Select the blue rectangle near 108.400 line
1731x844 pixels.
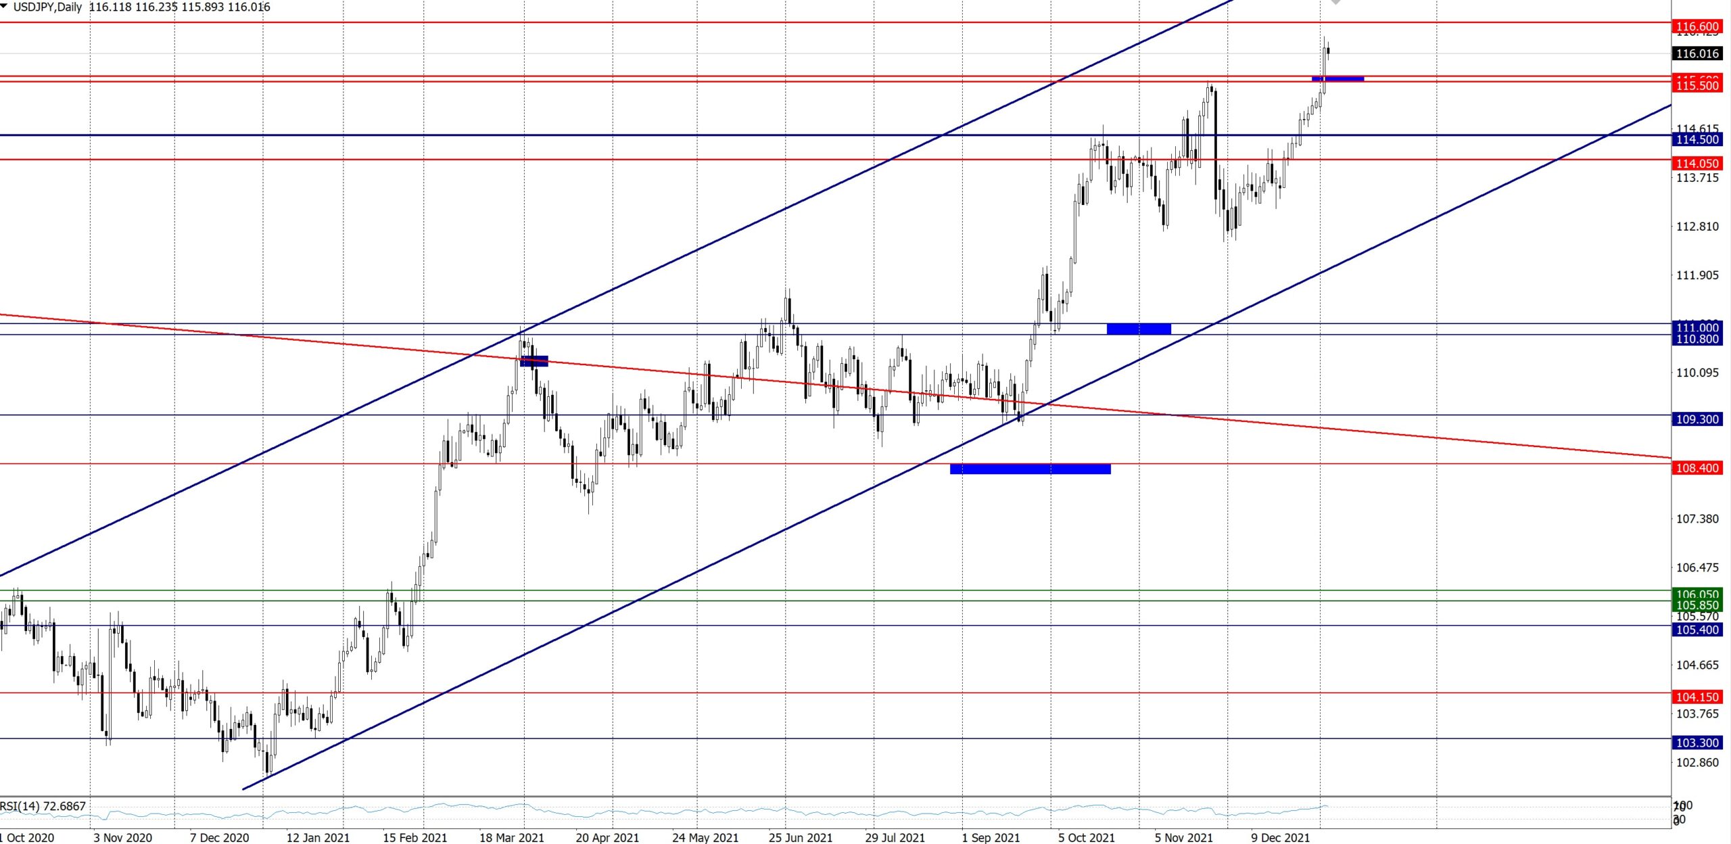[1030, 469]
